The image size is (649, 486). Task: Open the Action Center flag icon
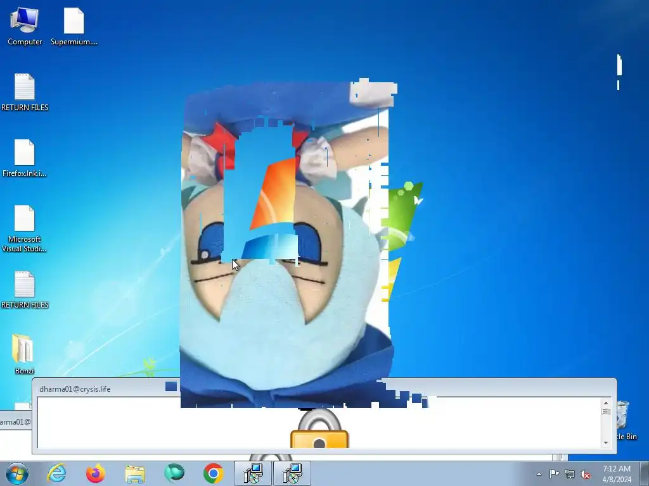click(x=554, y=474)
